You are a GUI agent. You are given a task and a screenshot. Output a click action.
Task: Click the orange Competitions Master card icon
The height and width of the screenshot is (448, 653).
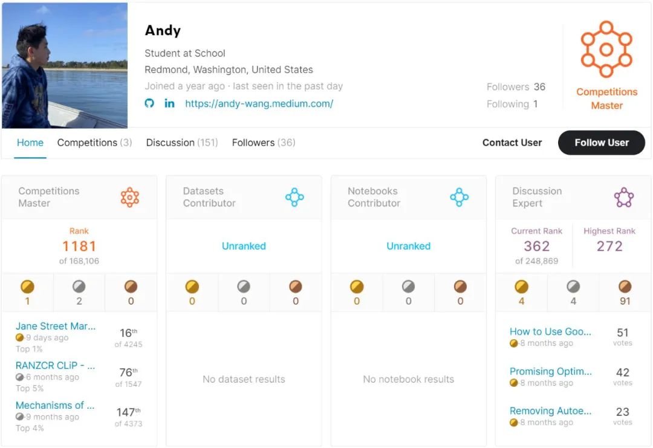[130, 197]
